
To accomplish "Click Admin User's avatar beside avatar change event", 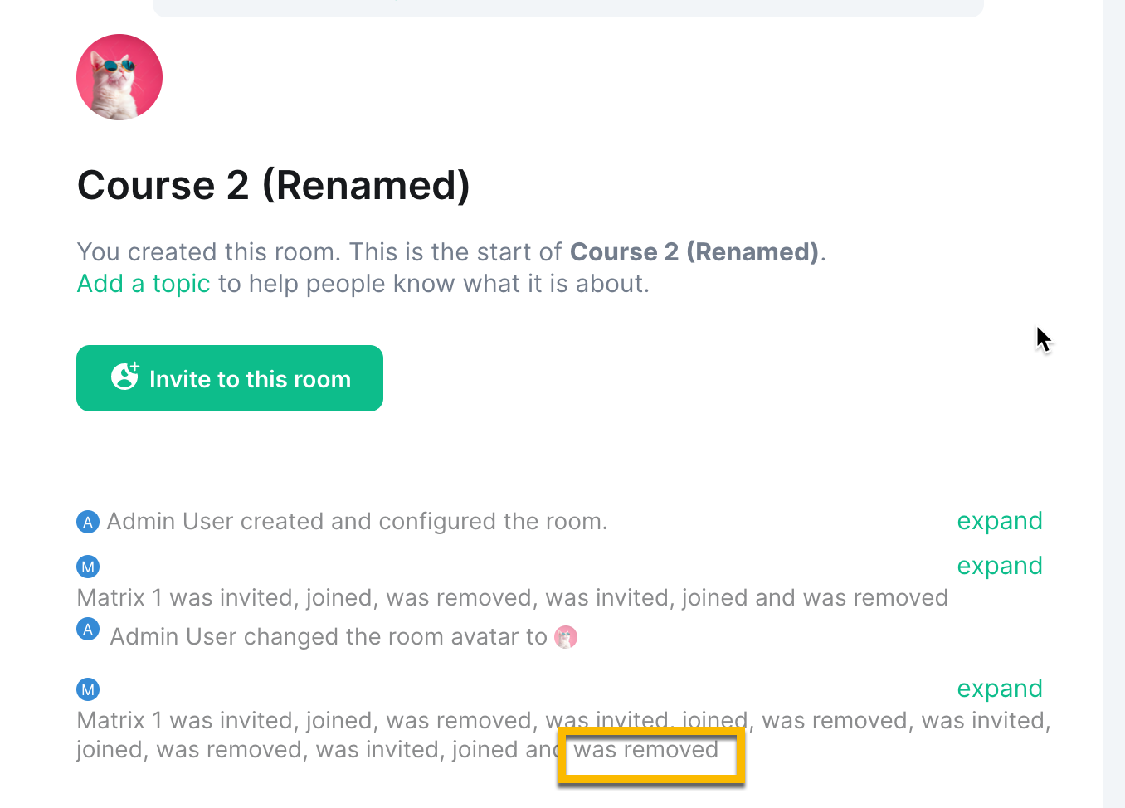I will pyautogui.click(x=88, y=629).
